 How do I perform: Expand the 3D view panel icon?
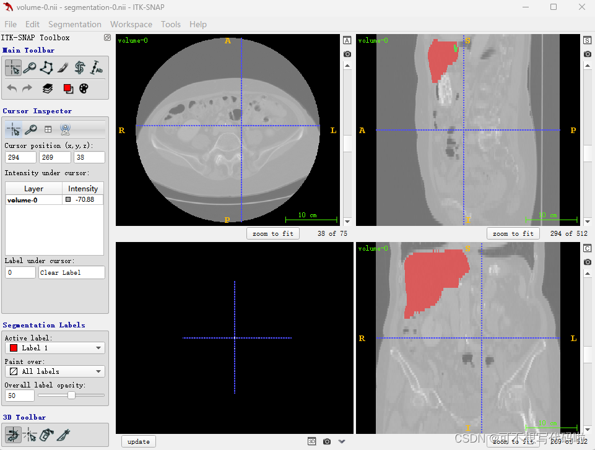coord(312,441)
